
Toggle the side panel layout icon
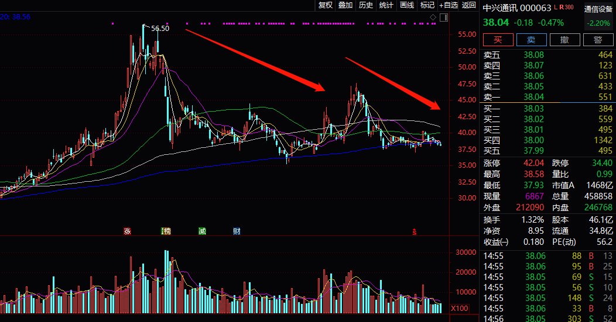(444, 18)
